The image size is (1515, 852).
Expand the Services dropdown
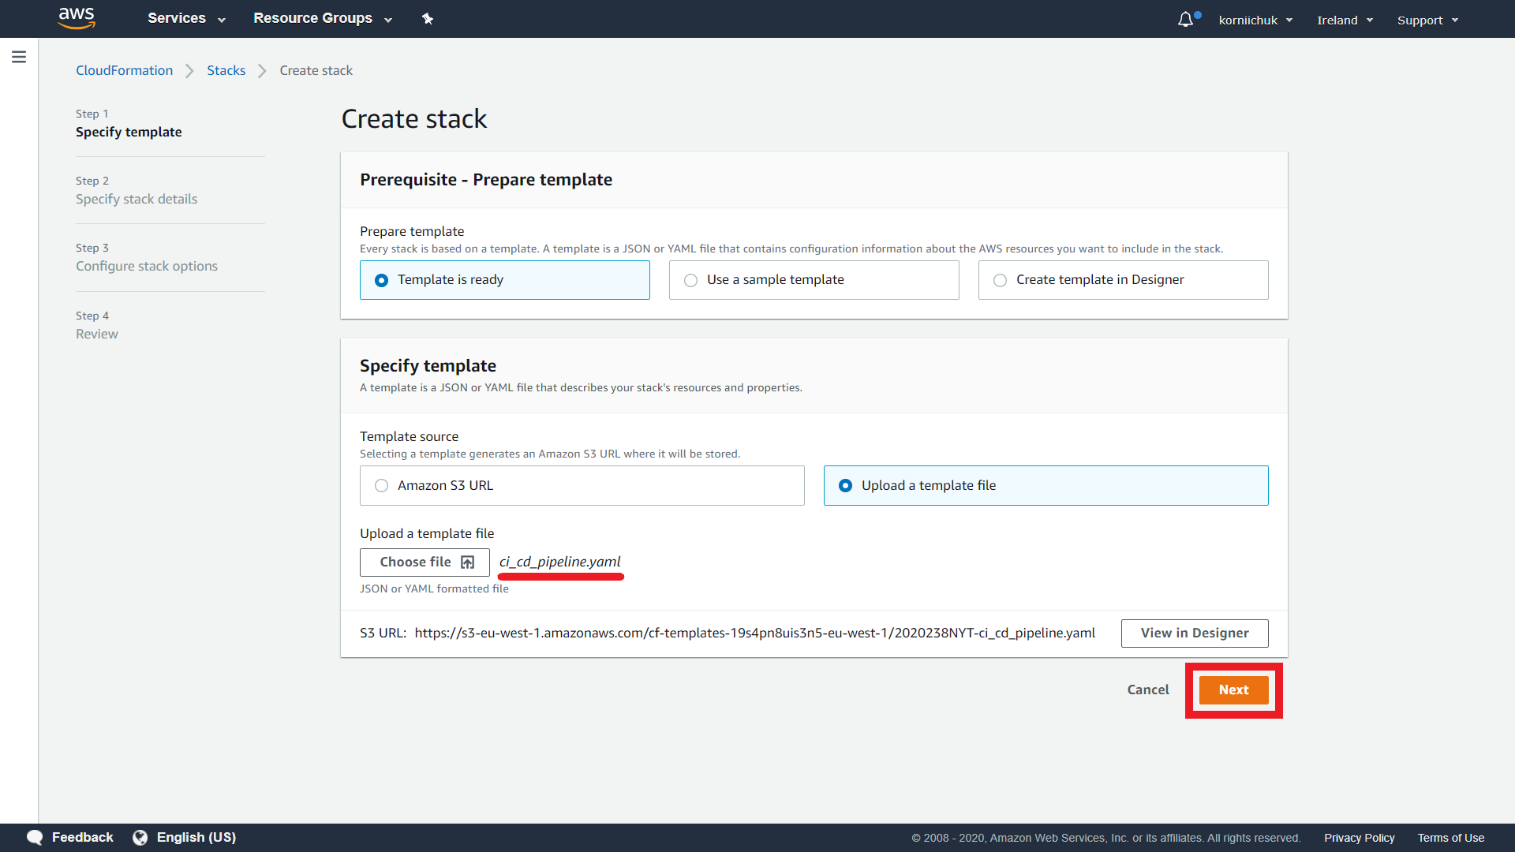pos(186,19)
